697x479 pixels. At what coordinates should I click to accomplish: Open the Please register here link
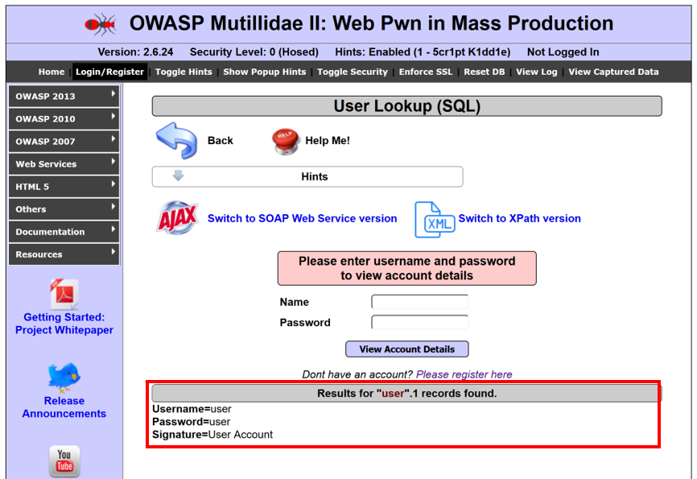[464, 374]
